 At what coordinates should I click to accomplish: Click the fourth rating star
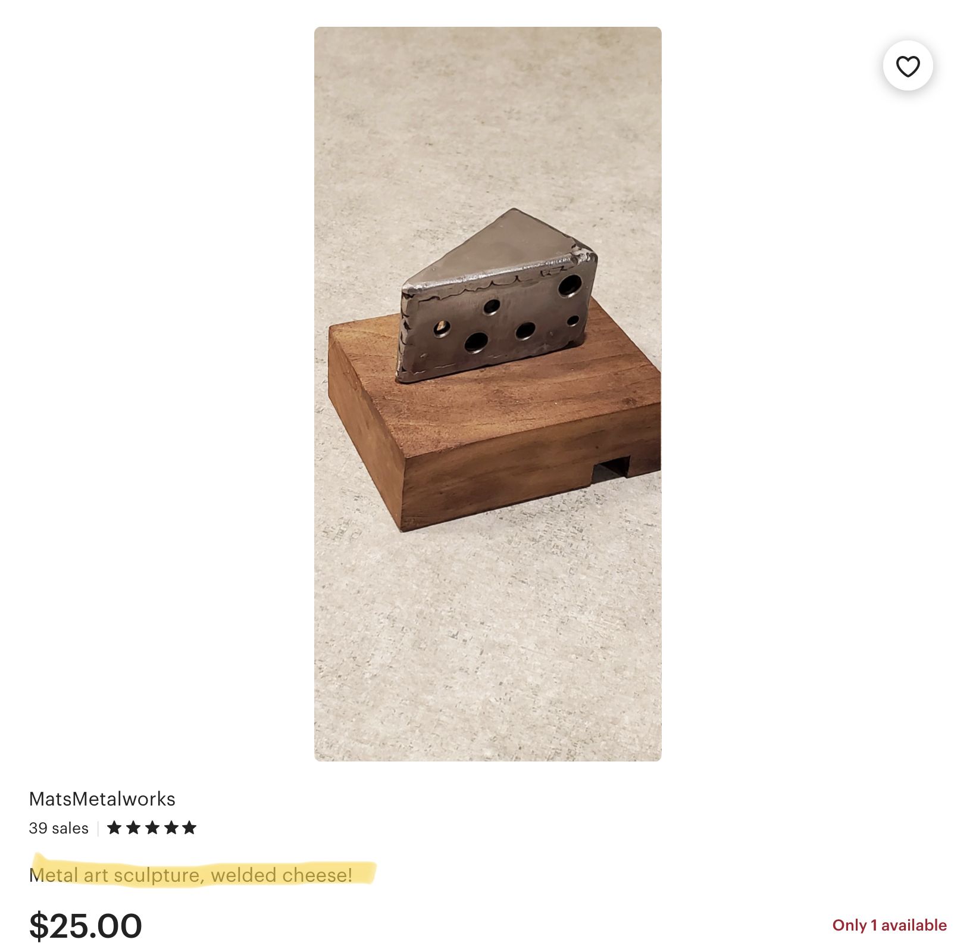[171, 828]
